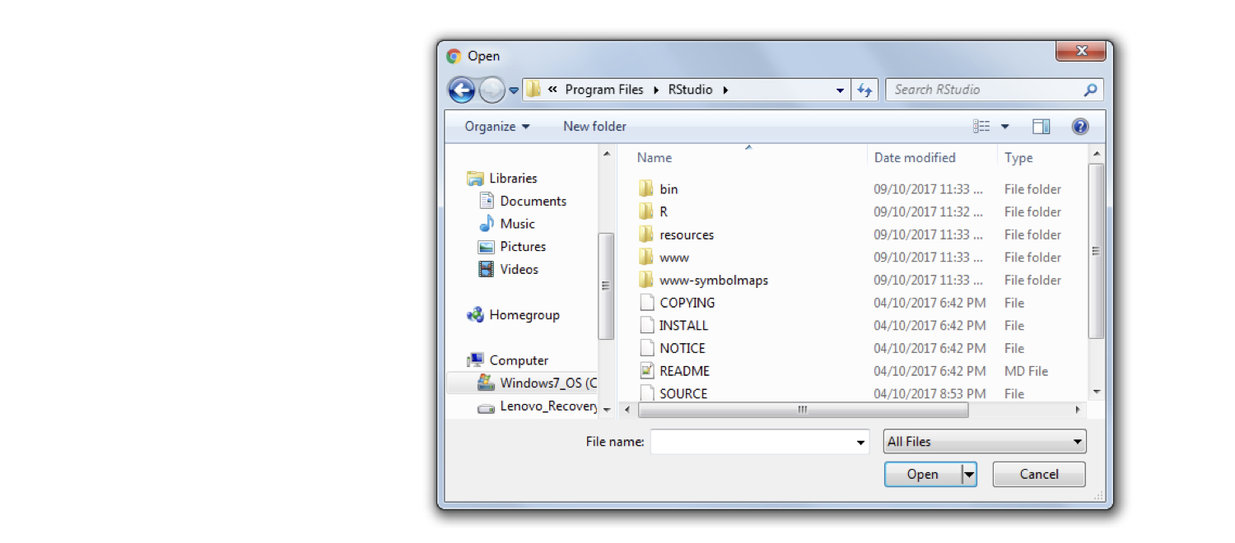Click horizontal scrollbar left arrow

(627, 409)
